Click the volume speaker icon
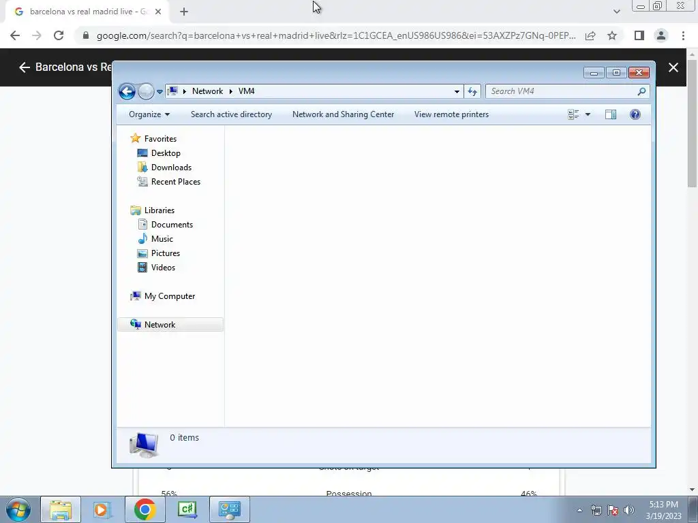The height and width of the screenshot is (523, 698). pyautogui.click(x=629, y=510)
